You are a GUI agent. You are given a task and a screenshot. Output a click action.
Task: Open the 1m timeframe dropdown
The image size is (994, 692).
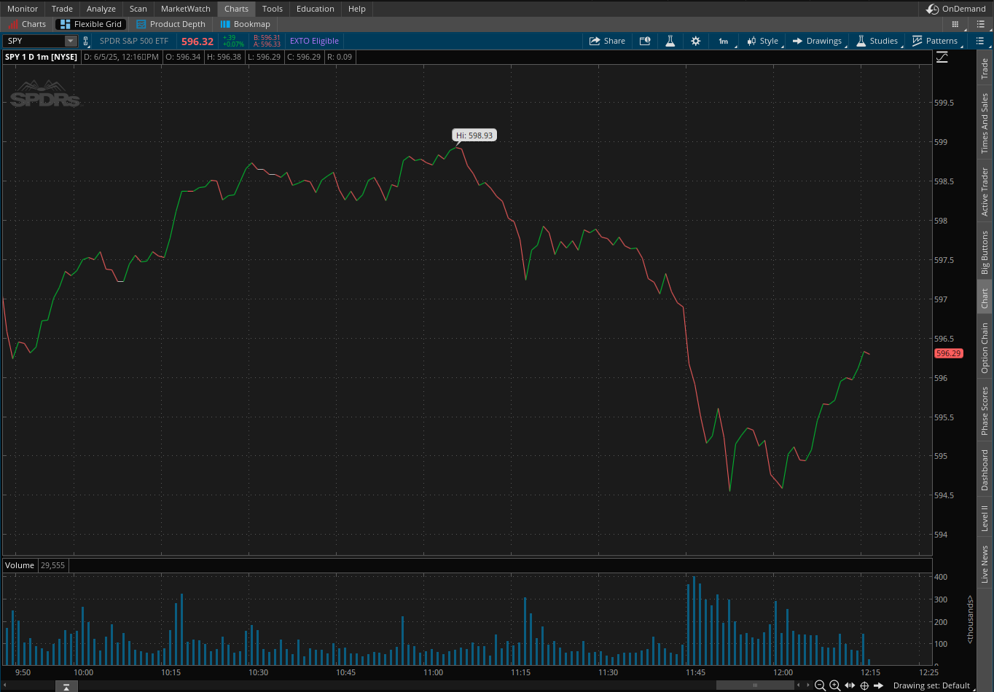pyautogui.click(x=724, y=41)
